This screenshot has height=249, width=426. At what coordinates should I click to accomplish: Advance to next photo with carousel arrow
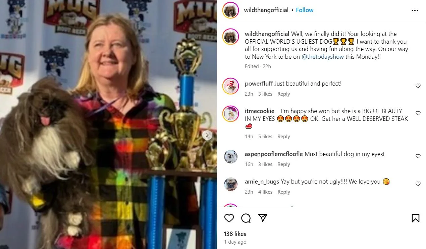[x=207, y=135]
